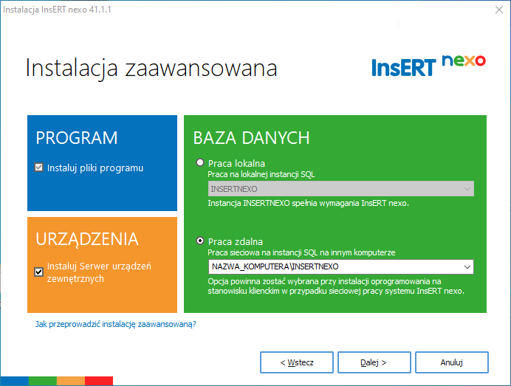Screen dimensions: 511x386
Task: Click the BAZA DANYCH heading
Action: tap(251, 138)
